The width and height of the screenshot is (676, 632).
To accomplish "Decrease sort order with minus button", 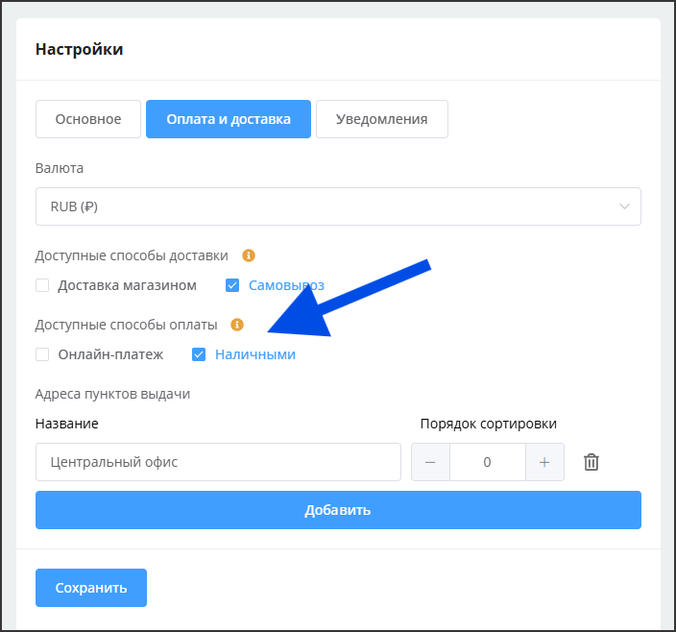I will click(x=430, y=462).
